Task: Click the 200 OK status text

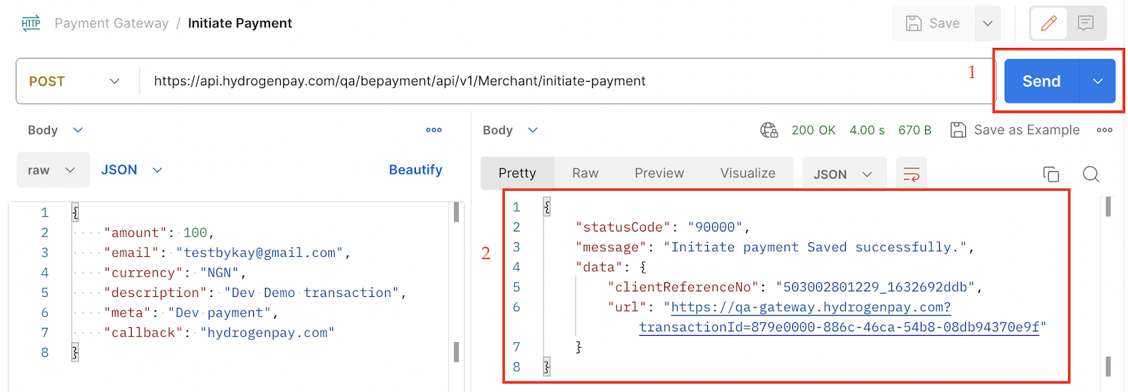Action: [814, 130]
